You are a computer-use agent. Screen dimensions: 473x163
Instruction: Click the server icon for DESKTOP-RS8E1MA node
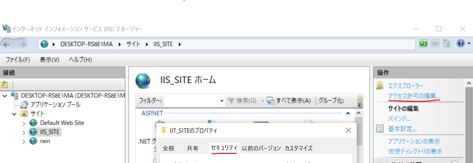tap(15, 95)
